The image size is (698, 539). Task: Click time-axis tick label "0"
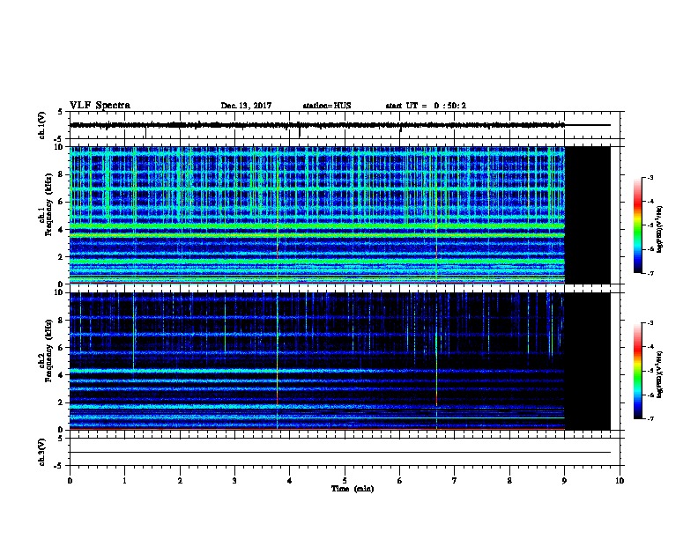click(70, 481)
